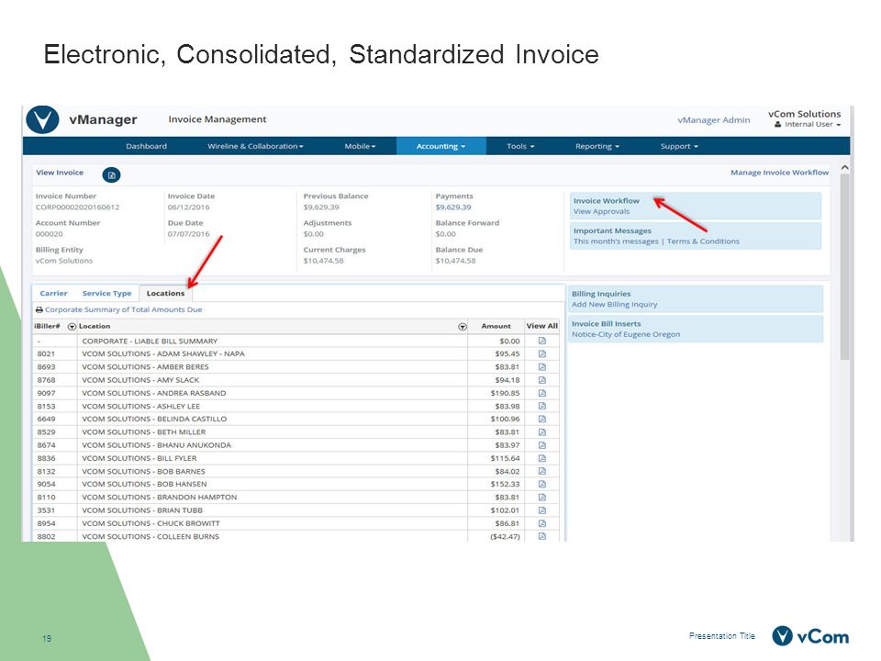Click Balance Due value '$10,474.58'
This screenshot has width=881, height=661.
(x=455, y=261)
